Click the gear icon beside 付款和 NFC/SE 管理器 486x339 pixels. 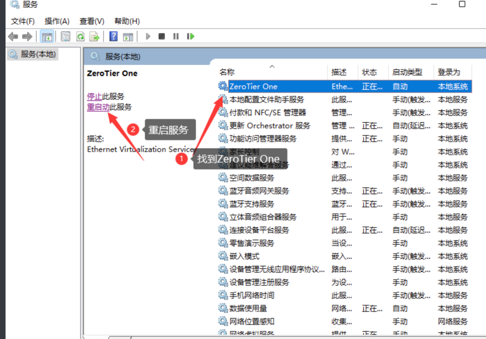point(223,112)
